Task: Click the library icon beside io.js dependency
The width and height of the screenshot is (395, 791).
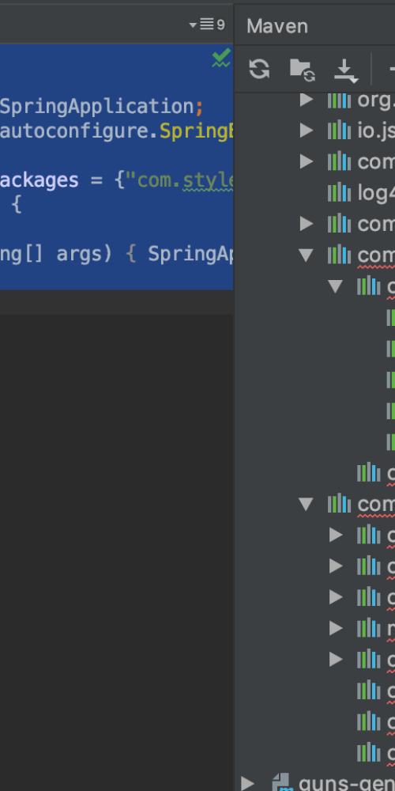Action: tap(339, 131)
